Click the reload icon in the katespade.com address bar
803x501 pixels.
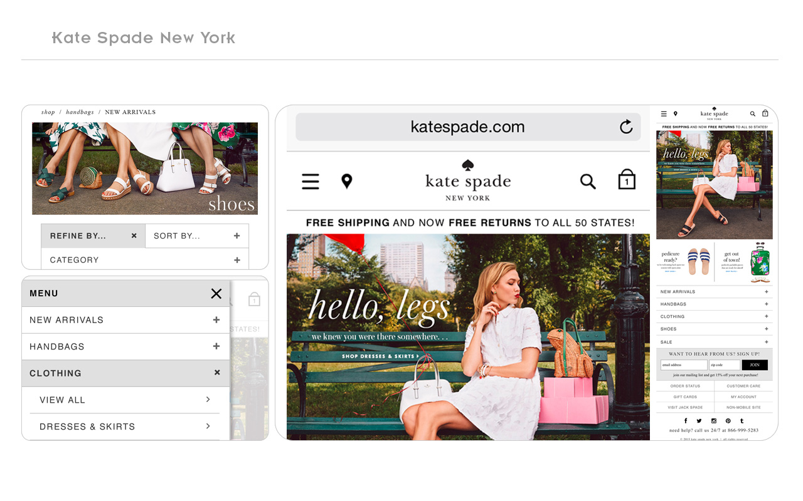pos(625,127)
